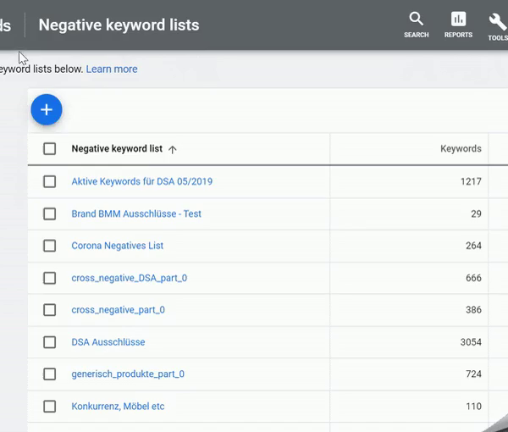Viewport: 508px width, 432px height.
Task: Open the generisch_produkte_part_0 list
Action: pos(128,374)
